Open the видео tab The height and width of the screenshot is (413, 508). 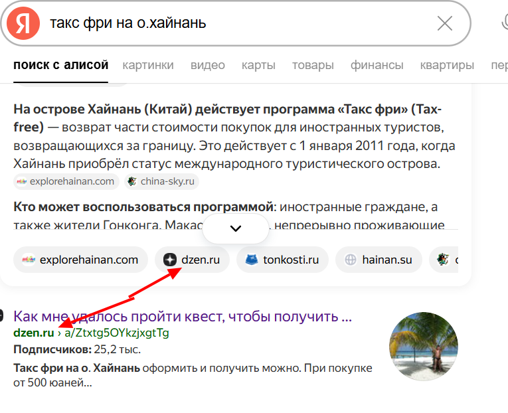[208, 65]
